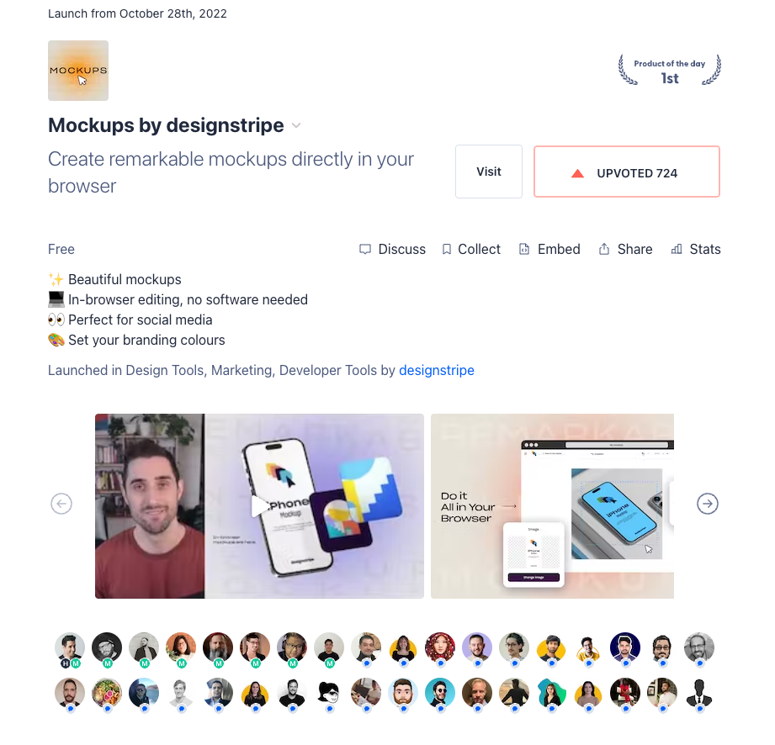Expand the chevron beside Mockups by designstripe
The height and width of the screenshot is (745, 775).
click(296, 125)
